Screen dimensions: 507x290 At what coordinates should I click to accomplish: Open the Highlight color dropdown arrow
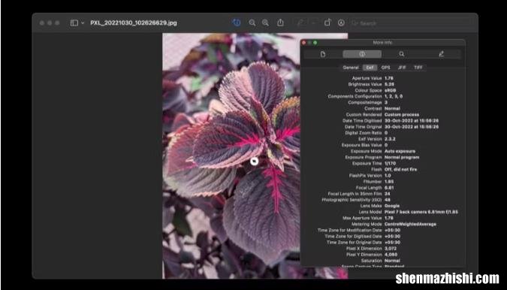point(313,23)
